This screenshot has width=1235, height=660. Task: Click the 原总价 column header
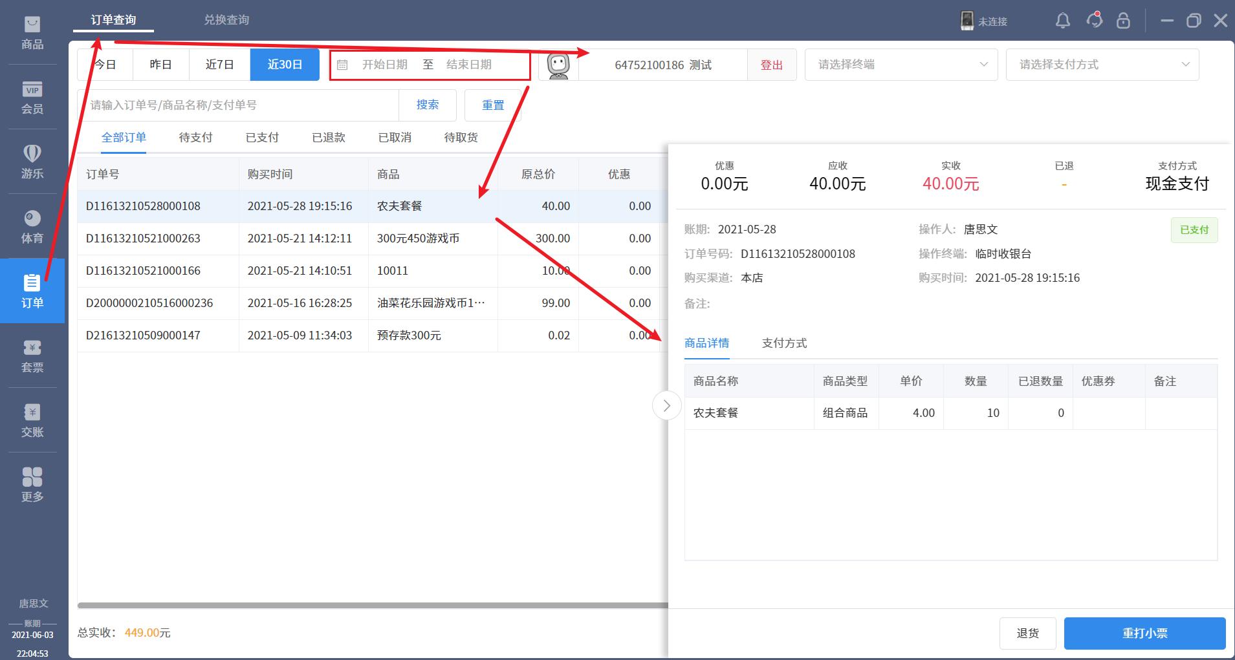(x=538, y=175)
